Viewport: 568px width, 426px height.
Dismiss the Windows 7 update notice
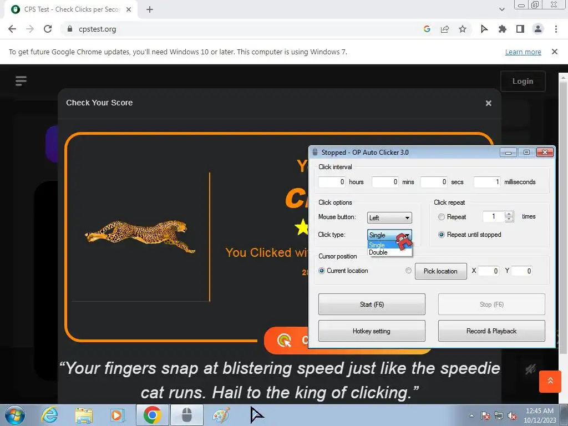click(554, 52)
